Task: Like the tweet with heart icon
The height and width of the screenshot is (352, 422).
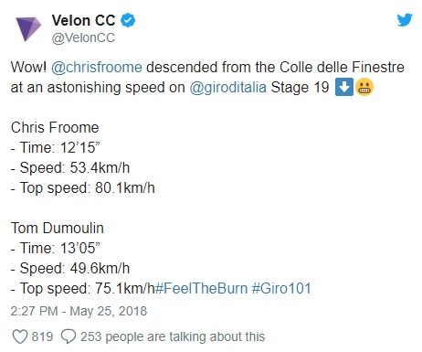Action: pyautogui.click(x=20, y=336)
